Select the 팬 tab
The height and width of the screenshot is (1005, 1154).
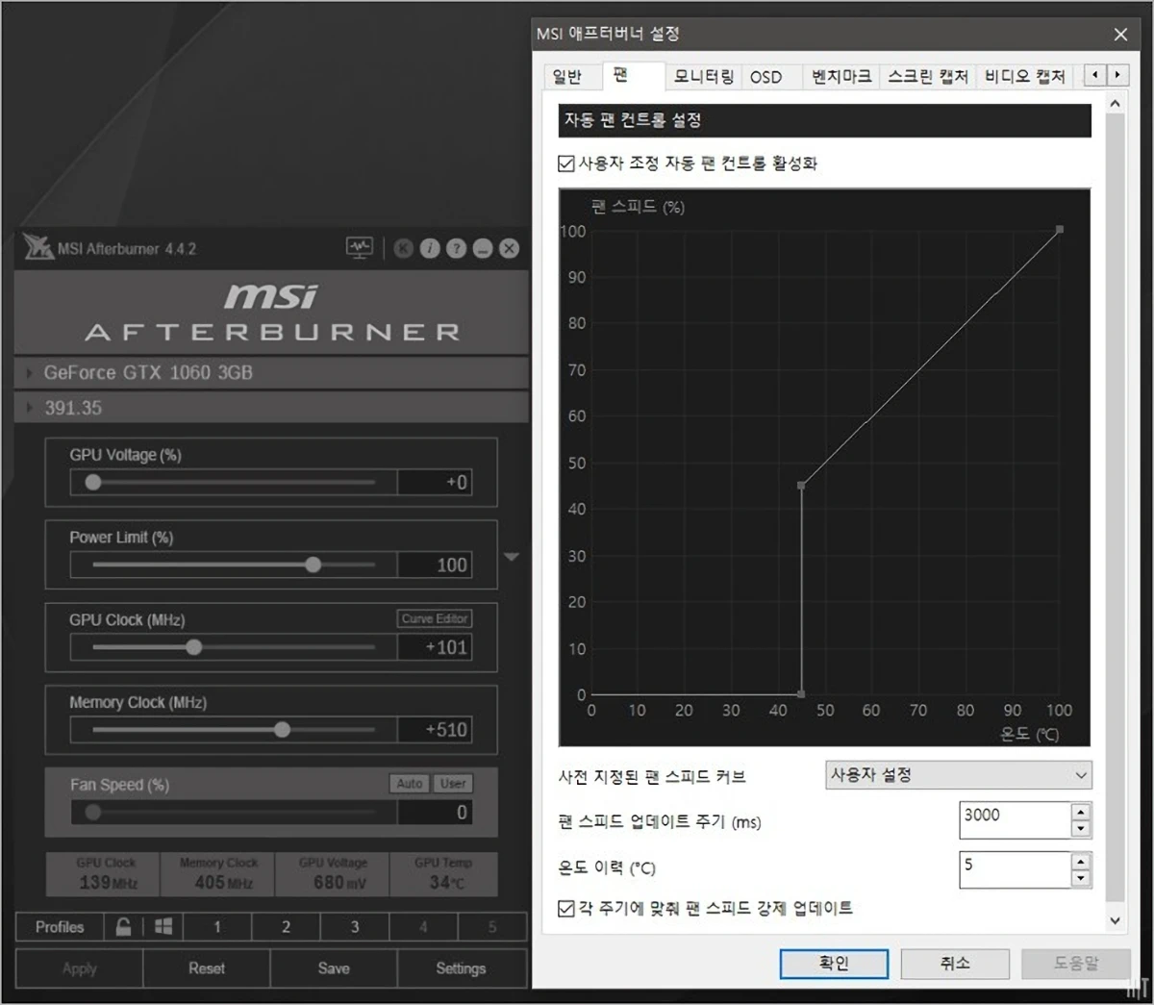pyautogui.click(x=633, y=75)
